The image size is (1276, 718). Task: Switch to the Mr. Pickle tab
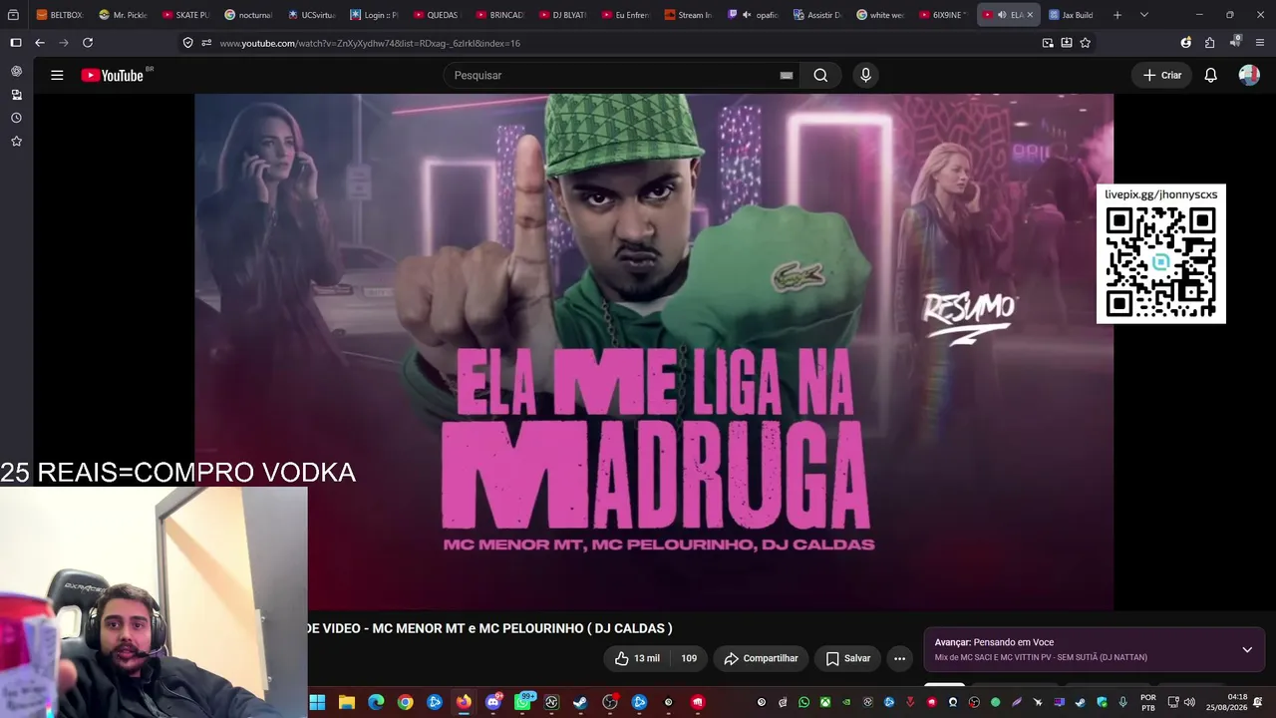coord(124,15)
